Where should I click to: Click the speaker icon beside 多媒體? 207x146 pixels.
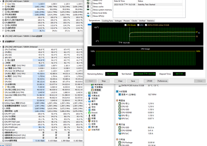pyautogui.click(x=89, y=104)
